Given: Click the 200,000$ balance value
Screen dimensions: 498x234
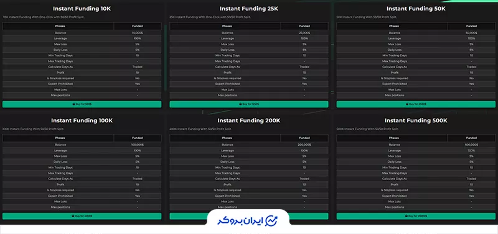Looking at the screenshot, I should pyautogui.click(x=304, y=145).
